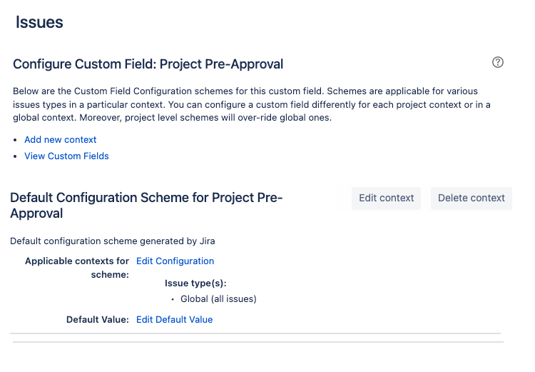The height and width of the screenshot is (372, 535).
Task: Click the Delete context button
Action: 472,198
